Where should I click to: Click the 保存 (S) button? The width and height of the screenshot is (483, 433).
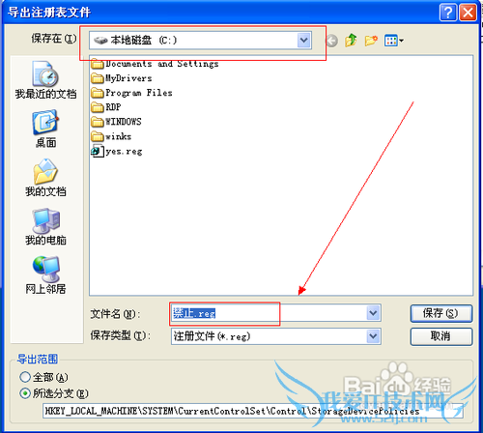click(441, 313)
